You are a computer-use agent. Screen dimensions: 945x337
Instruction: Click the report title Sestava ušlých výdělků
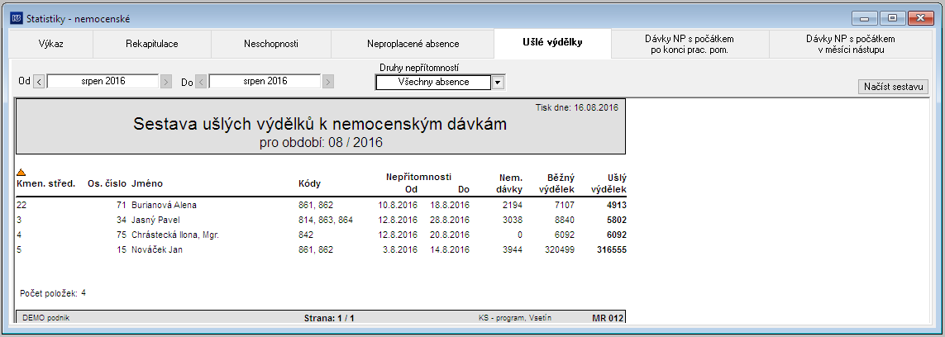(x=319, y=125)
